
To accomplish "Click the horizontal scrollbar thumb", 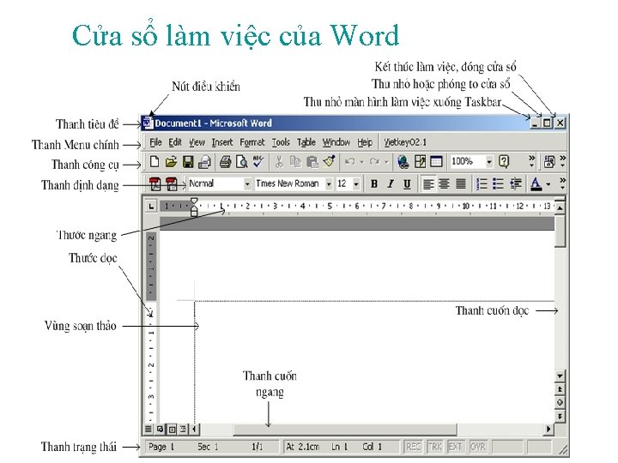I will pos(345,430).
